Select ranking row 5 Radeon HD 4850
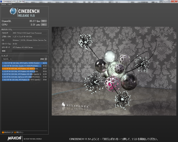The image size is (178, 142). point(24,74)
